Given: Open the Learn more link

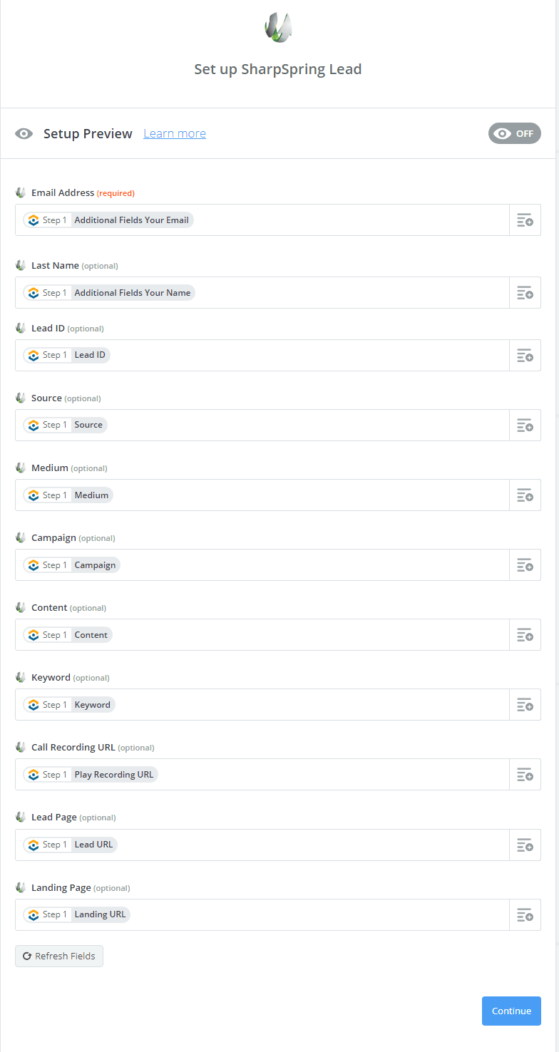Looking at the screenshot, I should (x=175, y=133).
